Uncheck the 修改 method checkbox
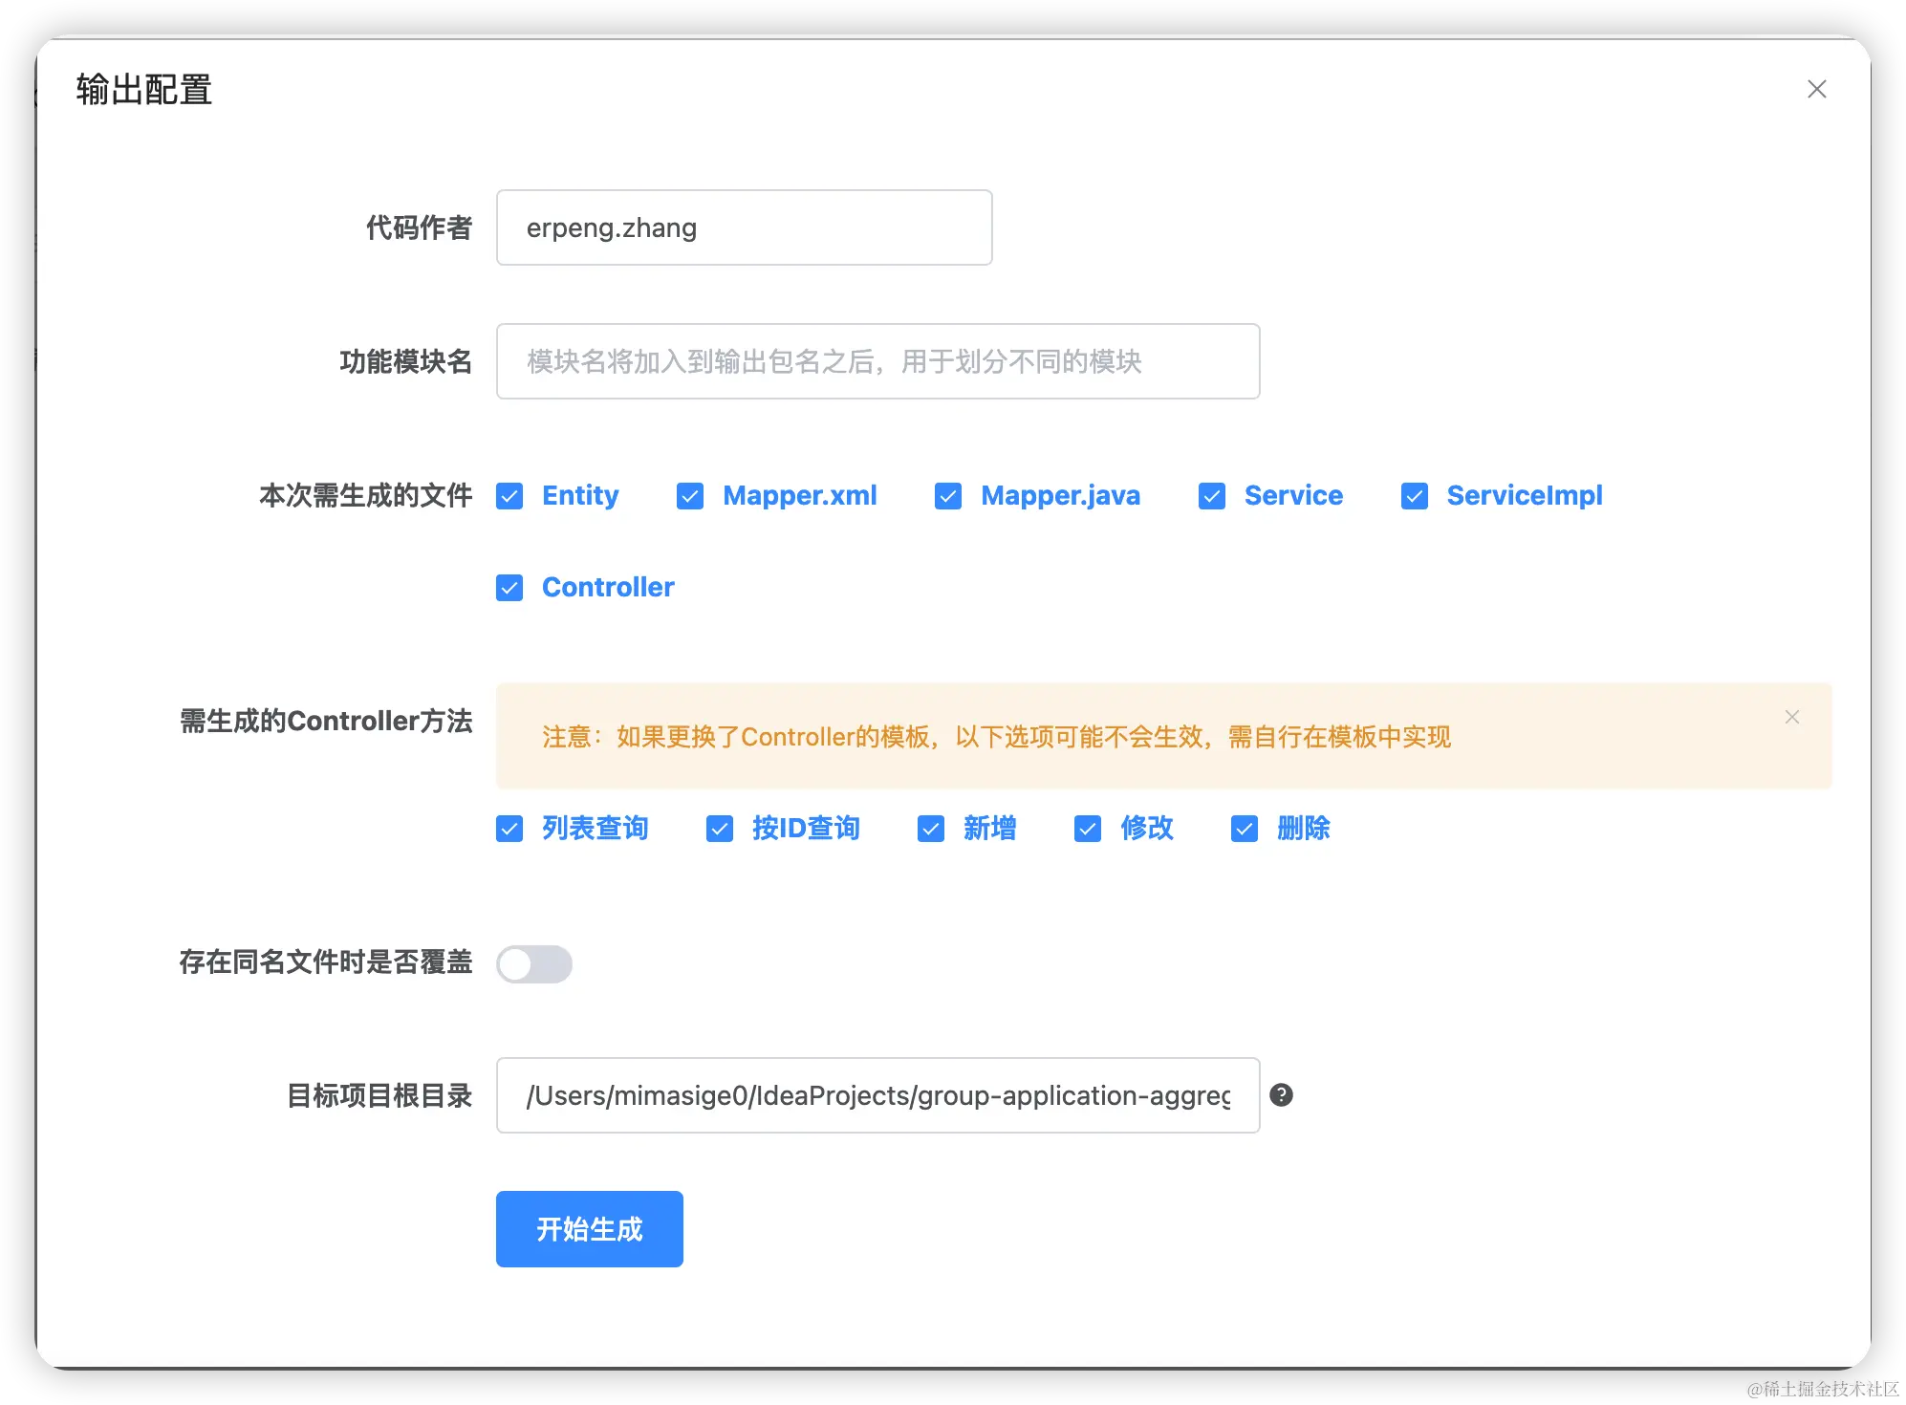The image size is (1906, 1405). tap(1088, 829)
